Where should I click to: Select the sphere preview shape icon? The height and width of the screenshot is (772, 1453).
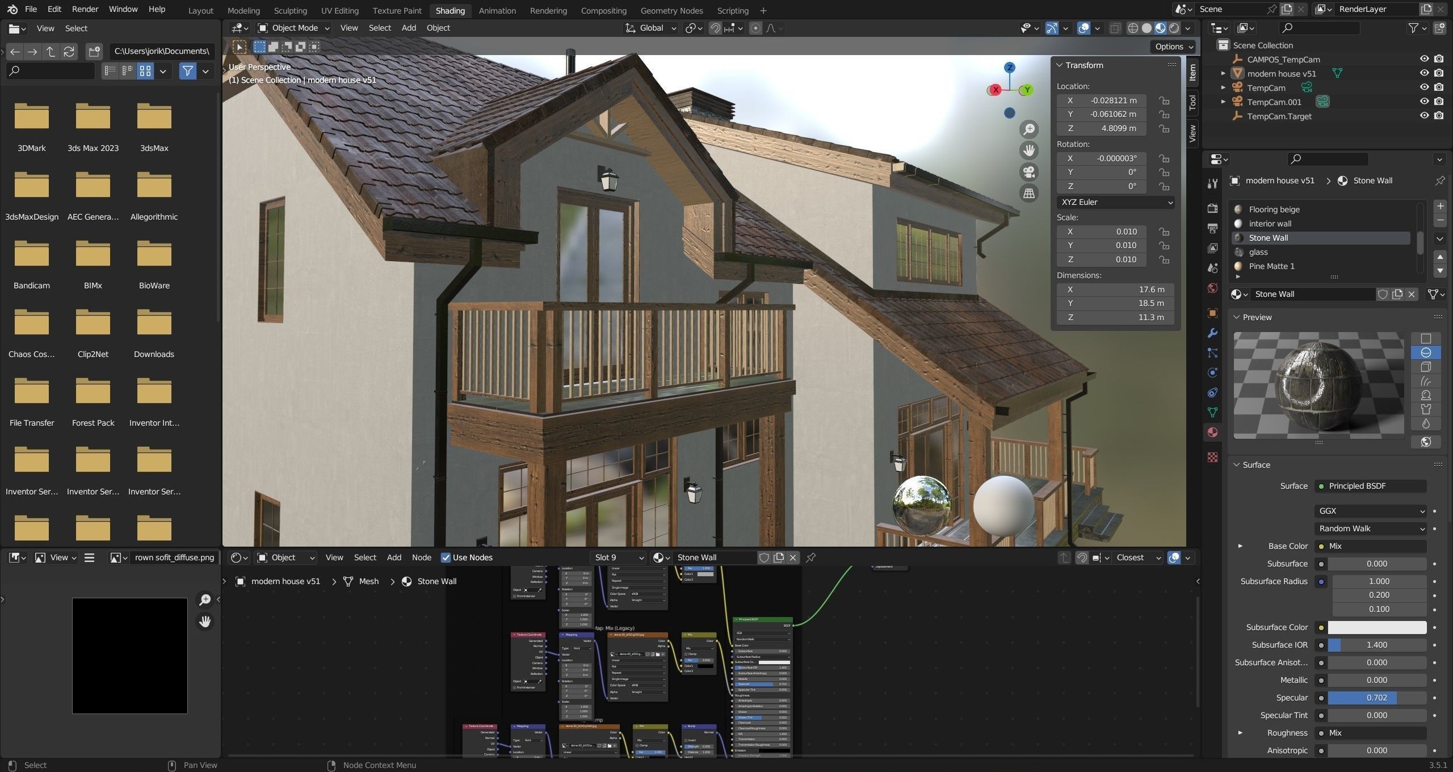[x=1426, y=353]
